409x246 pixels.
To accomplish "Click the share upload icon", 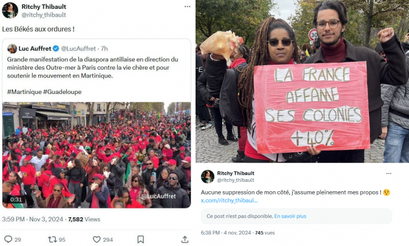I will click(x=185, y=239).
